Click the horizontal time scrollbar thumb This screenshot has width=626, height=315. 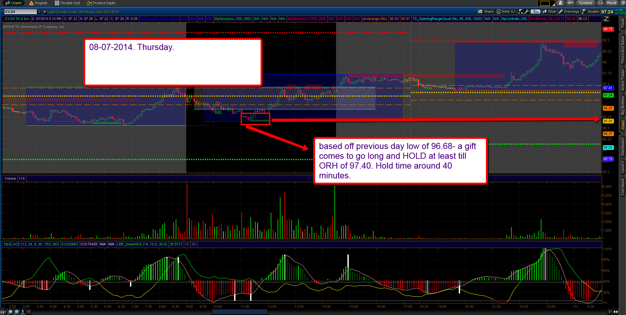pyautogui.click(x=240, y=312)
